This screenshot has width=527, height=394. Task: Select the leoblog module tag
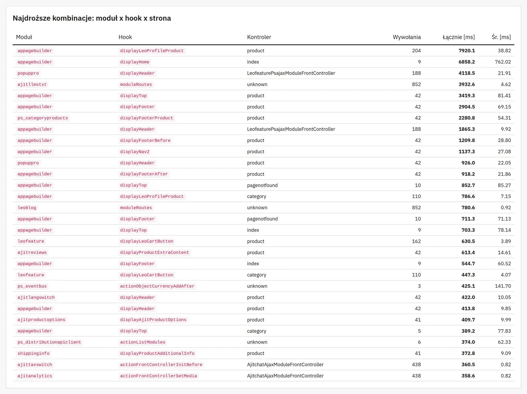click(27, 208)
